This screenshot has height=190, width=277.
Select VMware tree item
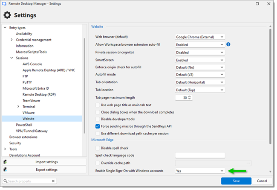(29, 113)
